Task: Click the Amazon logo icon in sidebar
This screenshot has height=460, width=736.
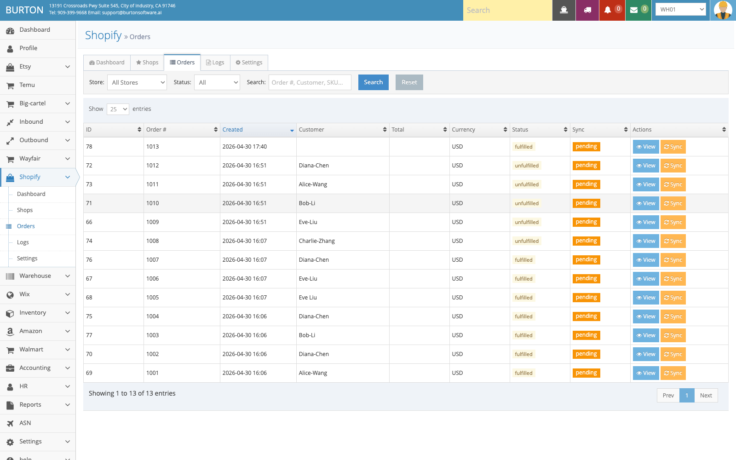Action: [10, 332]
